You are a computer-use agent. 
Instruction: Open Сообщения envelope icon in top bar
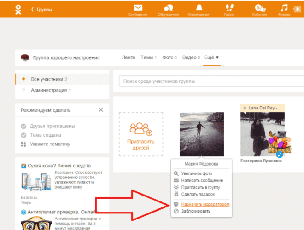pyautogui.click(x=138, y=8)
